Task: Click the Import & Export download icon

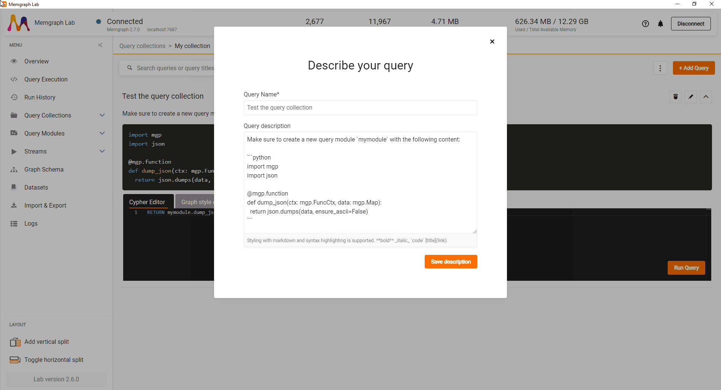Action: [x=14, y=205]
